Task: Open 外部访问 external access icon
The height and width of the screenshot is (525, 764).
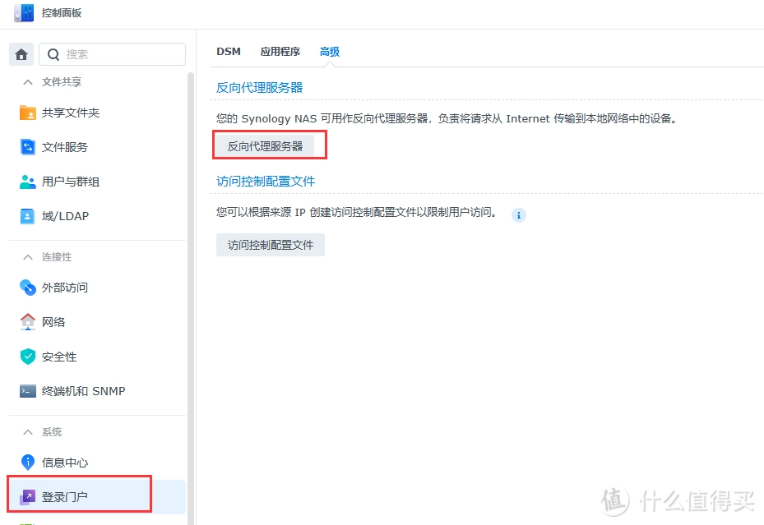Action: point(28,288)
